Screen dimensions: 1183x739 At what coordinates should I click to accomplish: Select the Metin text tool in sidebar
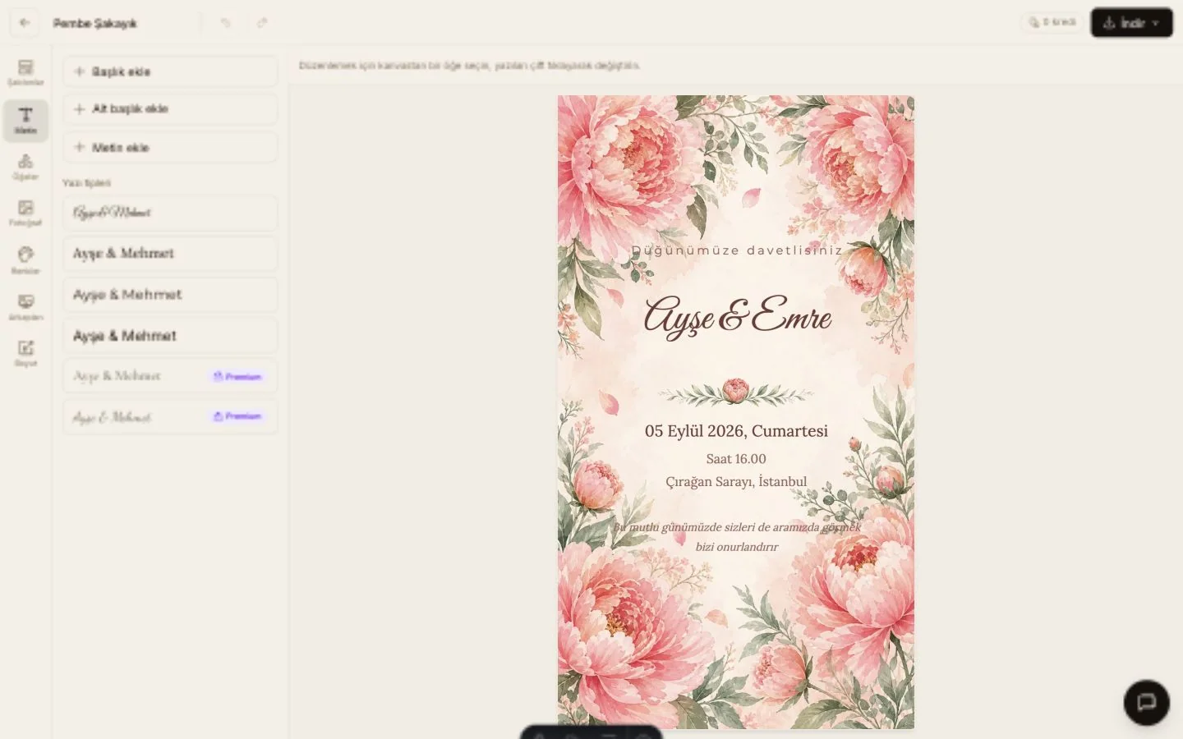[25, 120]
